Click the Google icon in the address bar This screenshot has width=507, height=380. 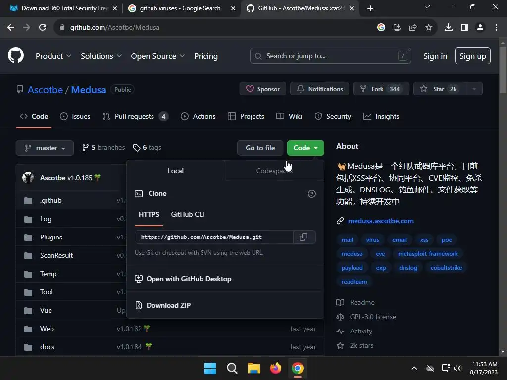click(x=381, y=28)
